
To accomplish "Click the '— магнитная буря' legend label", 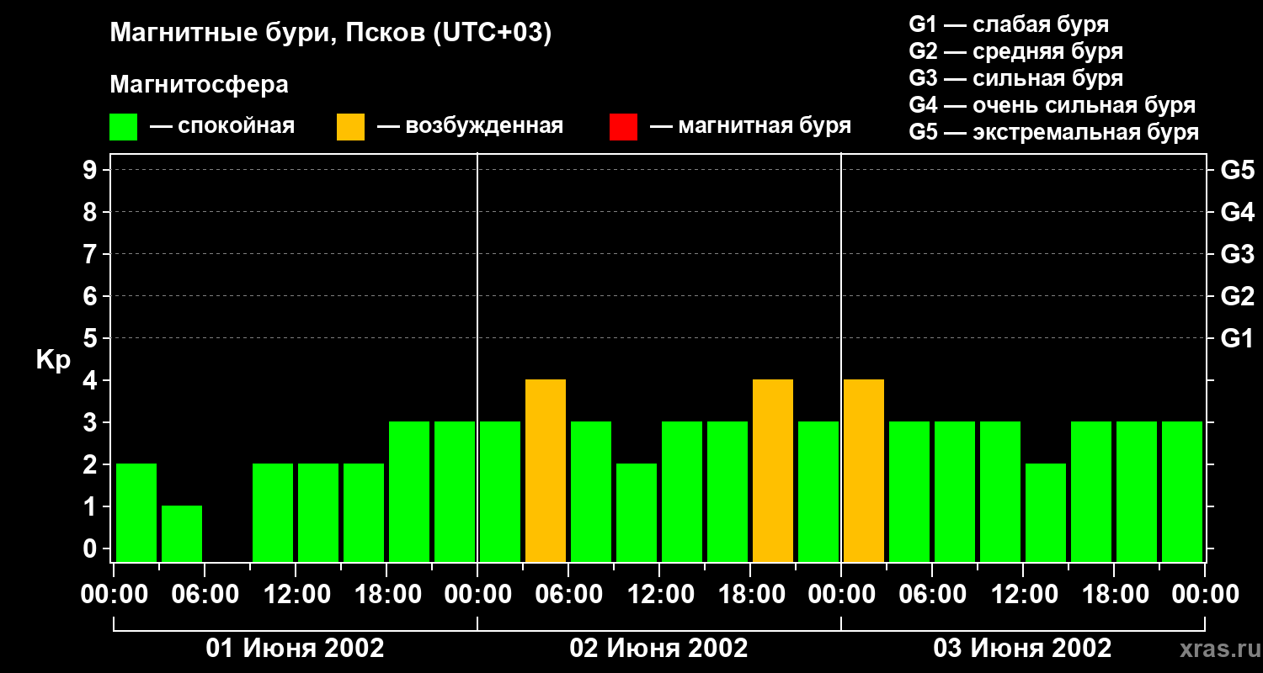I will click(x=750, y=126).
